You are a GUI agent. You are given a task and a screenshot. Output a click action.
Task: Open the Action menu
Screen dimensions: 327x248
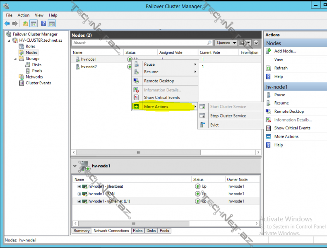click(24, 15)
